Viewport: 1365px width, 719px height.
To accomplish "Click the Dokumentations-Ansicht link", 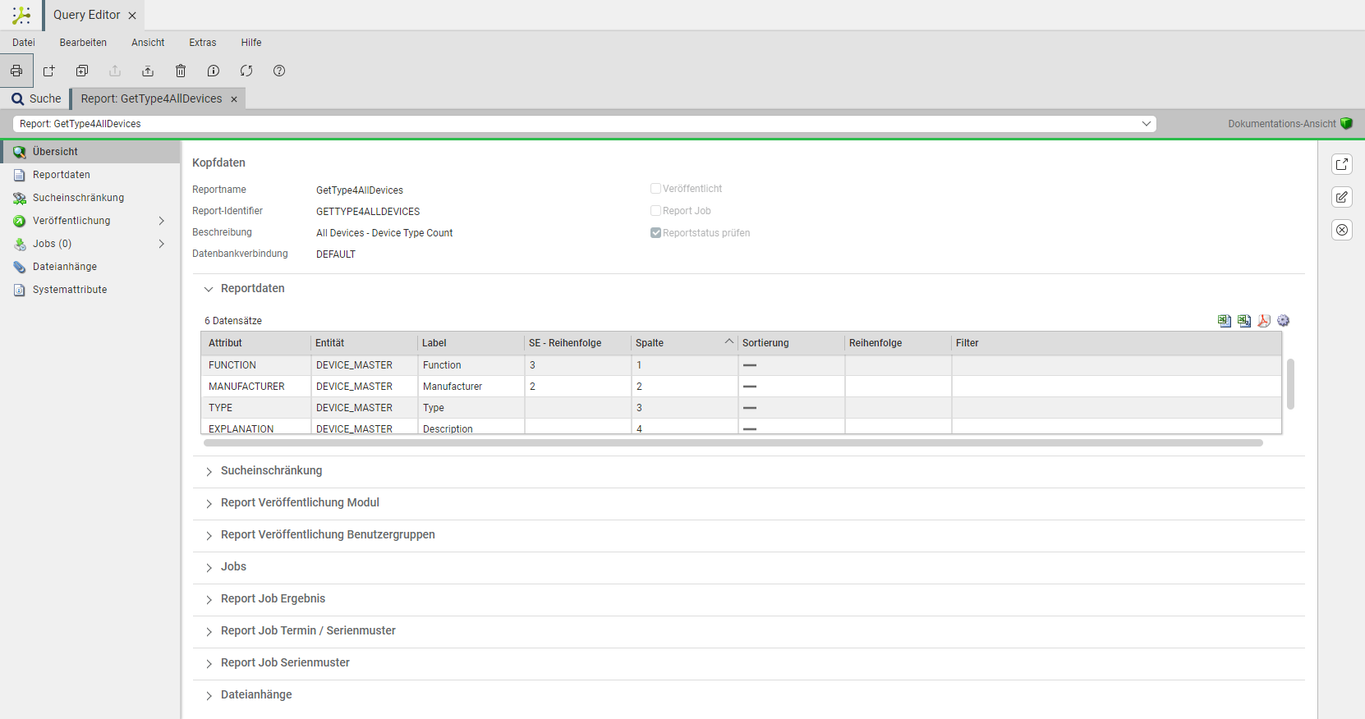I will (1282, 124).
